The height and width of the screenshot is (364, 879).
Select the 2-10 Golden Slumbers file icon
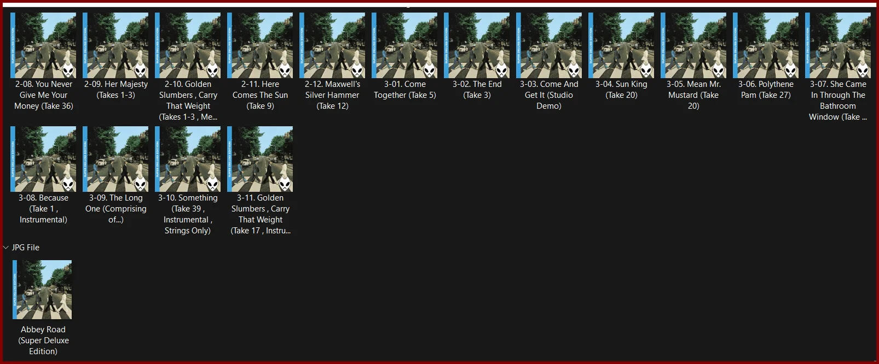click(188, 45)
